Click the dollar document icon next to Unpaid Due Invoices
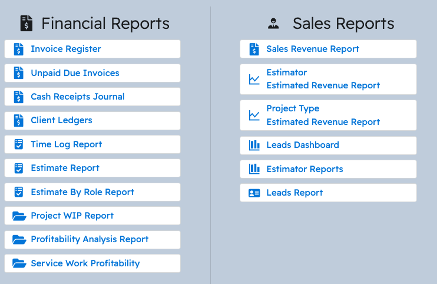This screenshot has width=437, height=284. (x=19, y=73)
